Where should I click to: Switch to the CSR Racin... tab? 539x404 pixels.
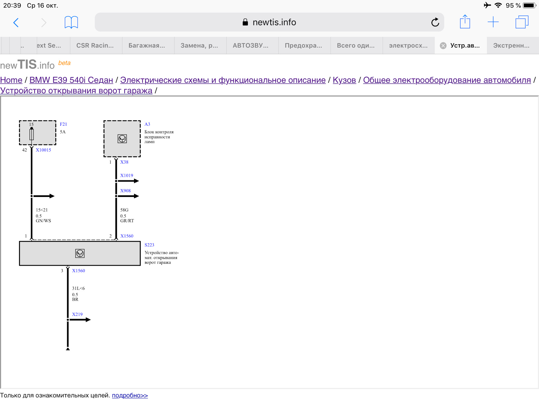pos(95,45)
